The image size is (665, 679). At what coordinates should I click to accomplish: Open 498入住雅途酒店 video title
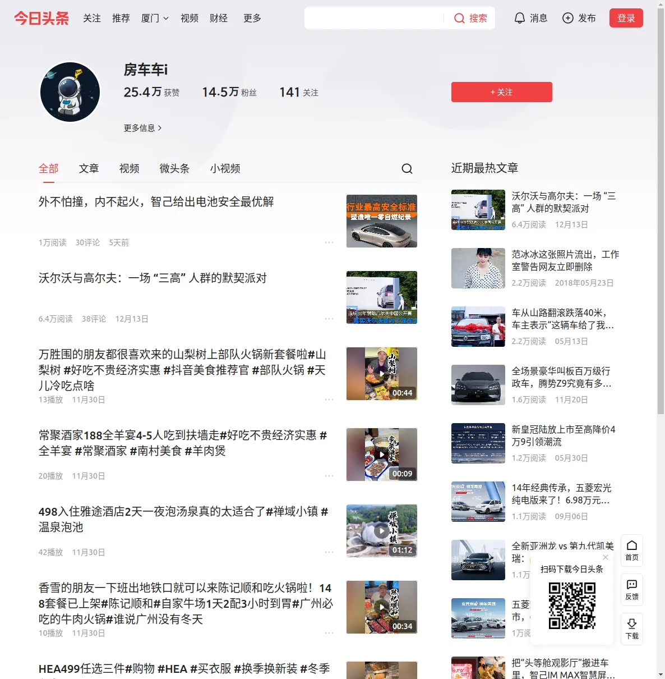click(x=183, y=519)
